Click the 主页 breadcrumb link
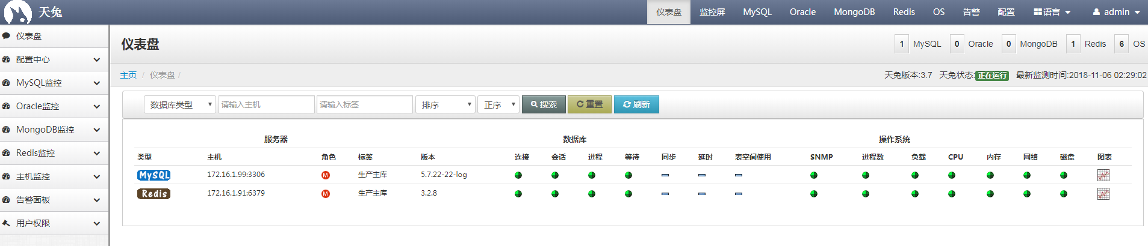 (128, 75)
